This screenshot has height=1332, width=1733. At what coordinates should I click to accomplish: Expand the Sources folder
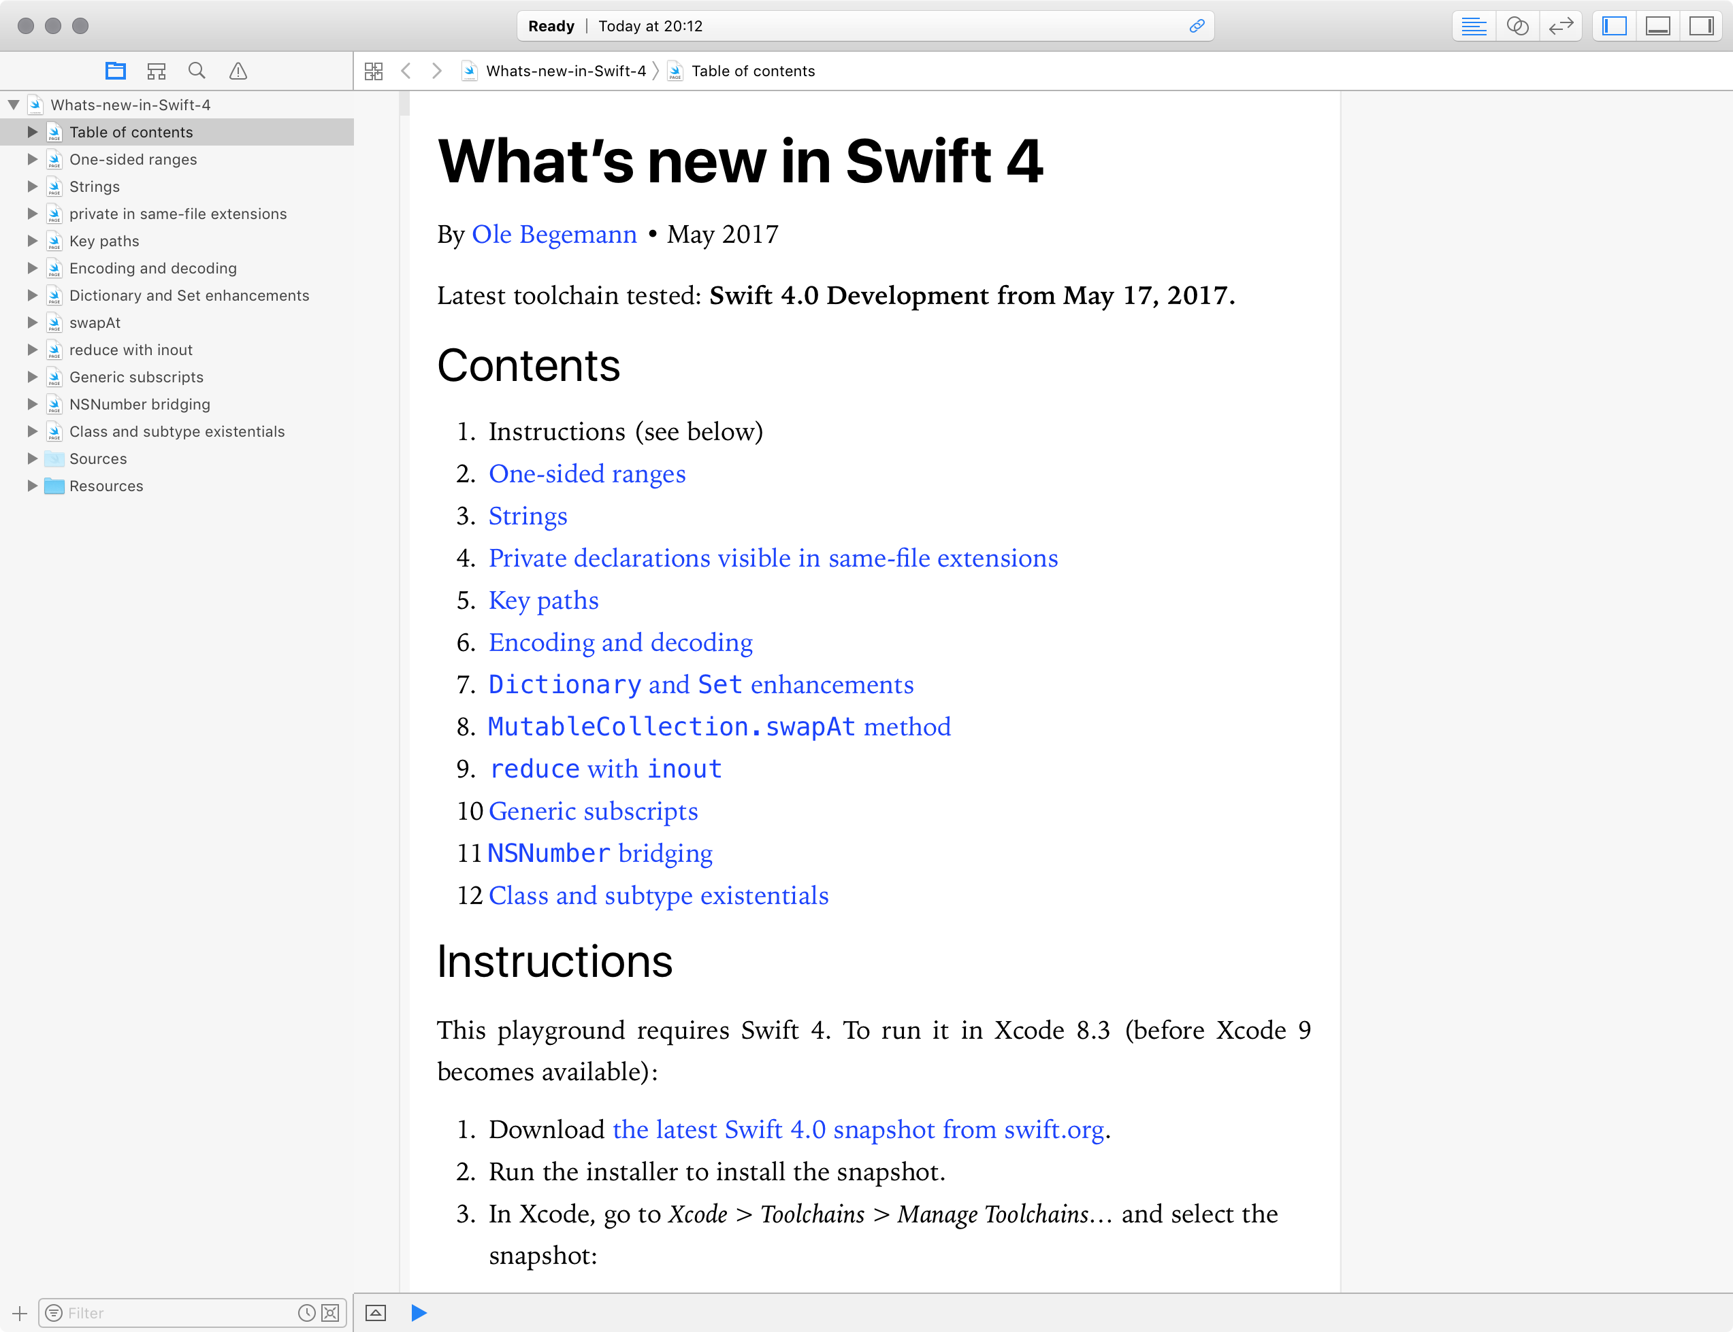pyautogui.click(x=33, y=459)
